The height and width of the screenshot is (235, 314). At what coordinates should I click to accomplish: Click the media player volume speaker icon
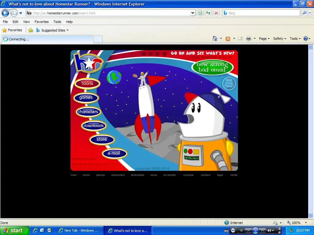[x=269, y=231]
